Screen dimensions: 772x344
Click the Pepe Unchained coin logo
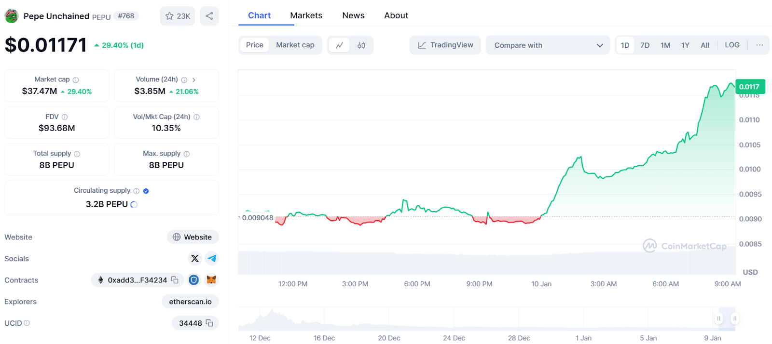coord(12,16)
